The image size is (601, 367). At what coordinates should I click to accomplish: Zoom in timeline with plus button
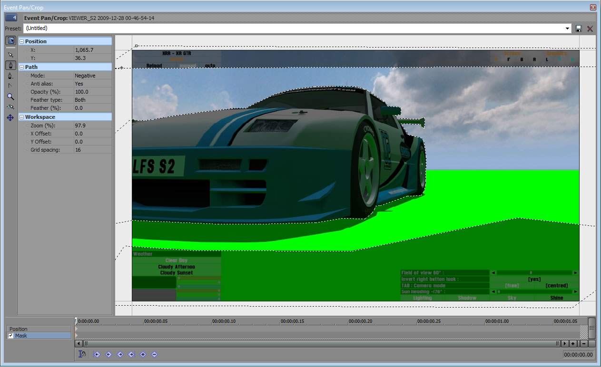pos(573,343)
